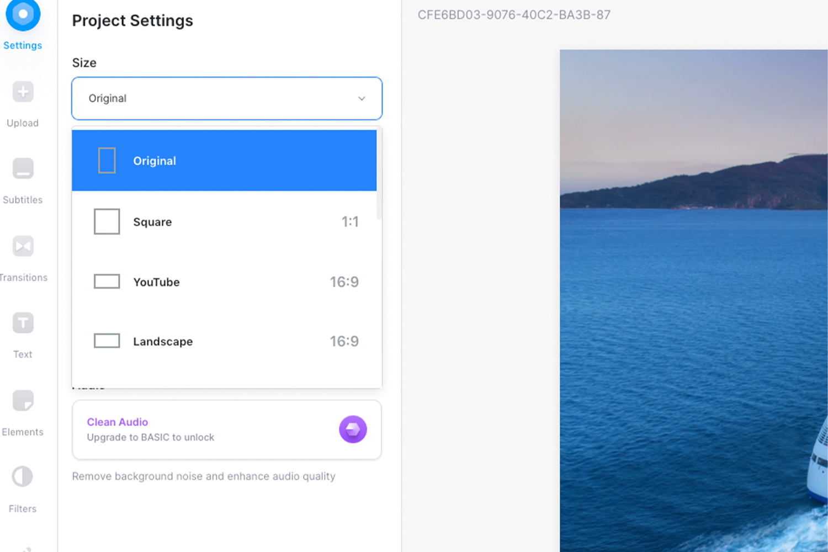Open the Upload panel
Image resolution: width=828 pixels, height=552 pixels.
point(22,92)
